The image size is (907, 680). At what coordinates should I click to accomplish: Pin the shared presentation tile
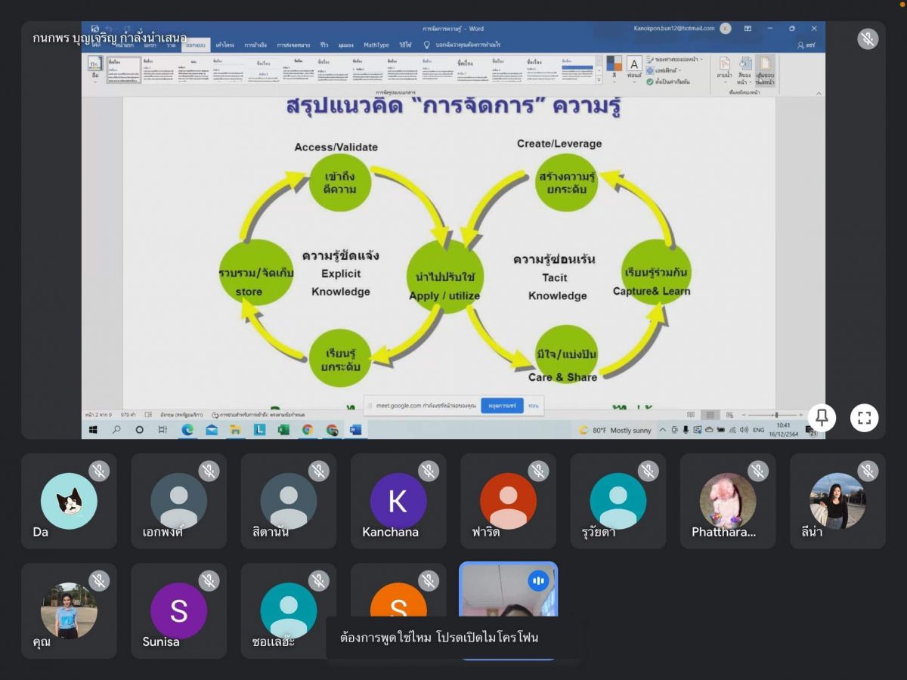tap(822, 417)
